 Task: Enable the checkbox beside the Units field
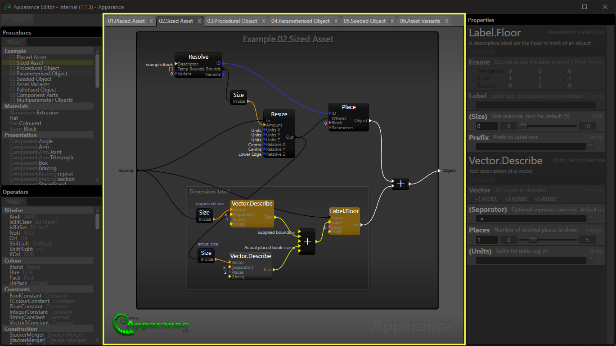click(590, 260)
